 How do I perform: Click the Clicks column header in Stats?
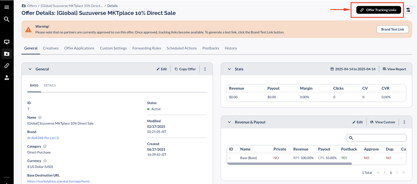338,88
